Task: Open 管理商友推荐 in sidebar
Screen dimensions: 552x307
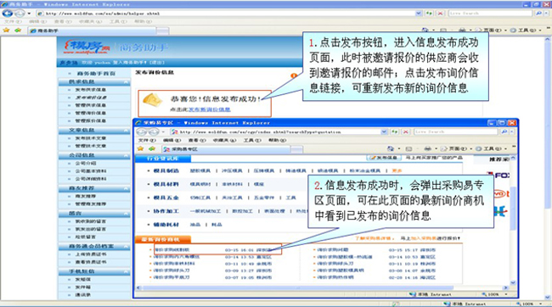Action: [x=91, y=204]
